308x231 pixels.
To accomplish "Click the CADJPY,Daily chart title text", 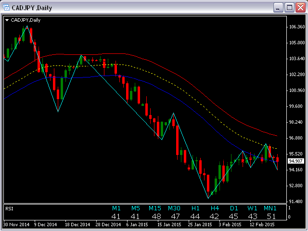I will (26, 20).
